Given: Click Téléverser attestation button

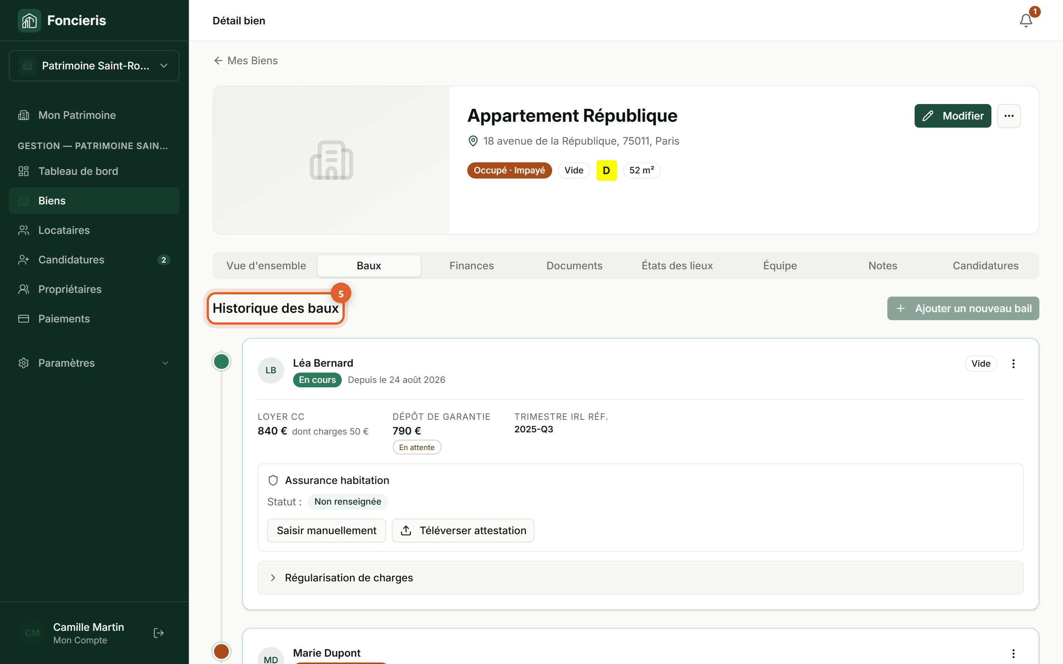Looking at the screenshot, I should coord(463,530).
